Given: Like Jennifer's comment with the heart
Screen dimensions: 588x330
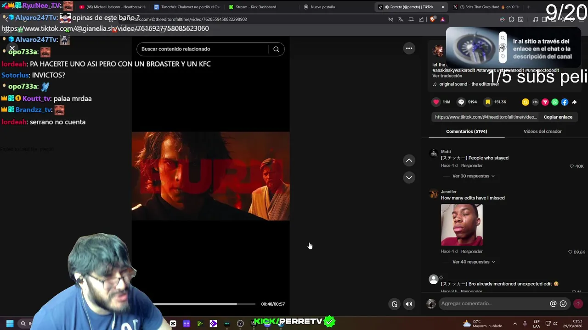Looking at the screenshot, I should [x=570, y=252].
